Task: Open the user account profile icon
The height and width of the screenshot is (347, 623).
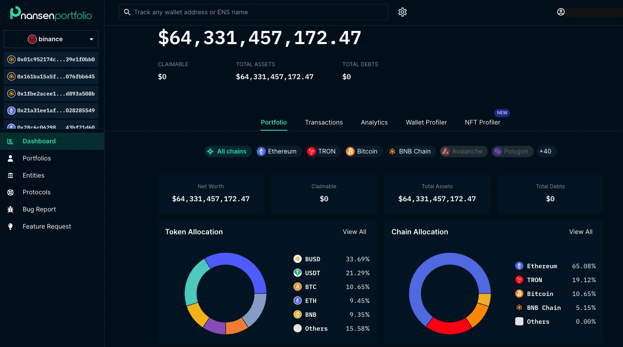Action: click(x=561, y=12)
